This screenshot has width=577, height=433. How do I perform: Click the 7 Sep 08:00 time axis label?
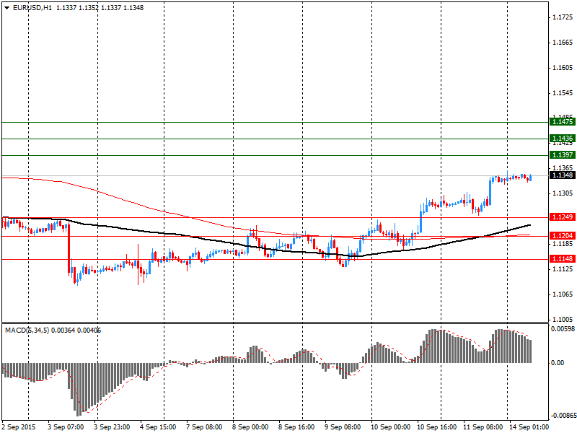[x=204, y=427]
